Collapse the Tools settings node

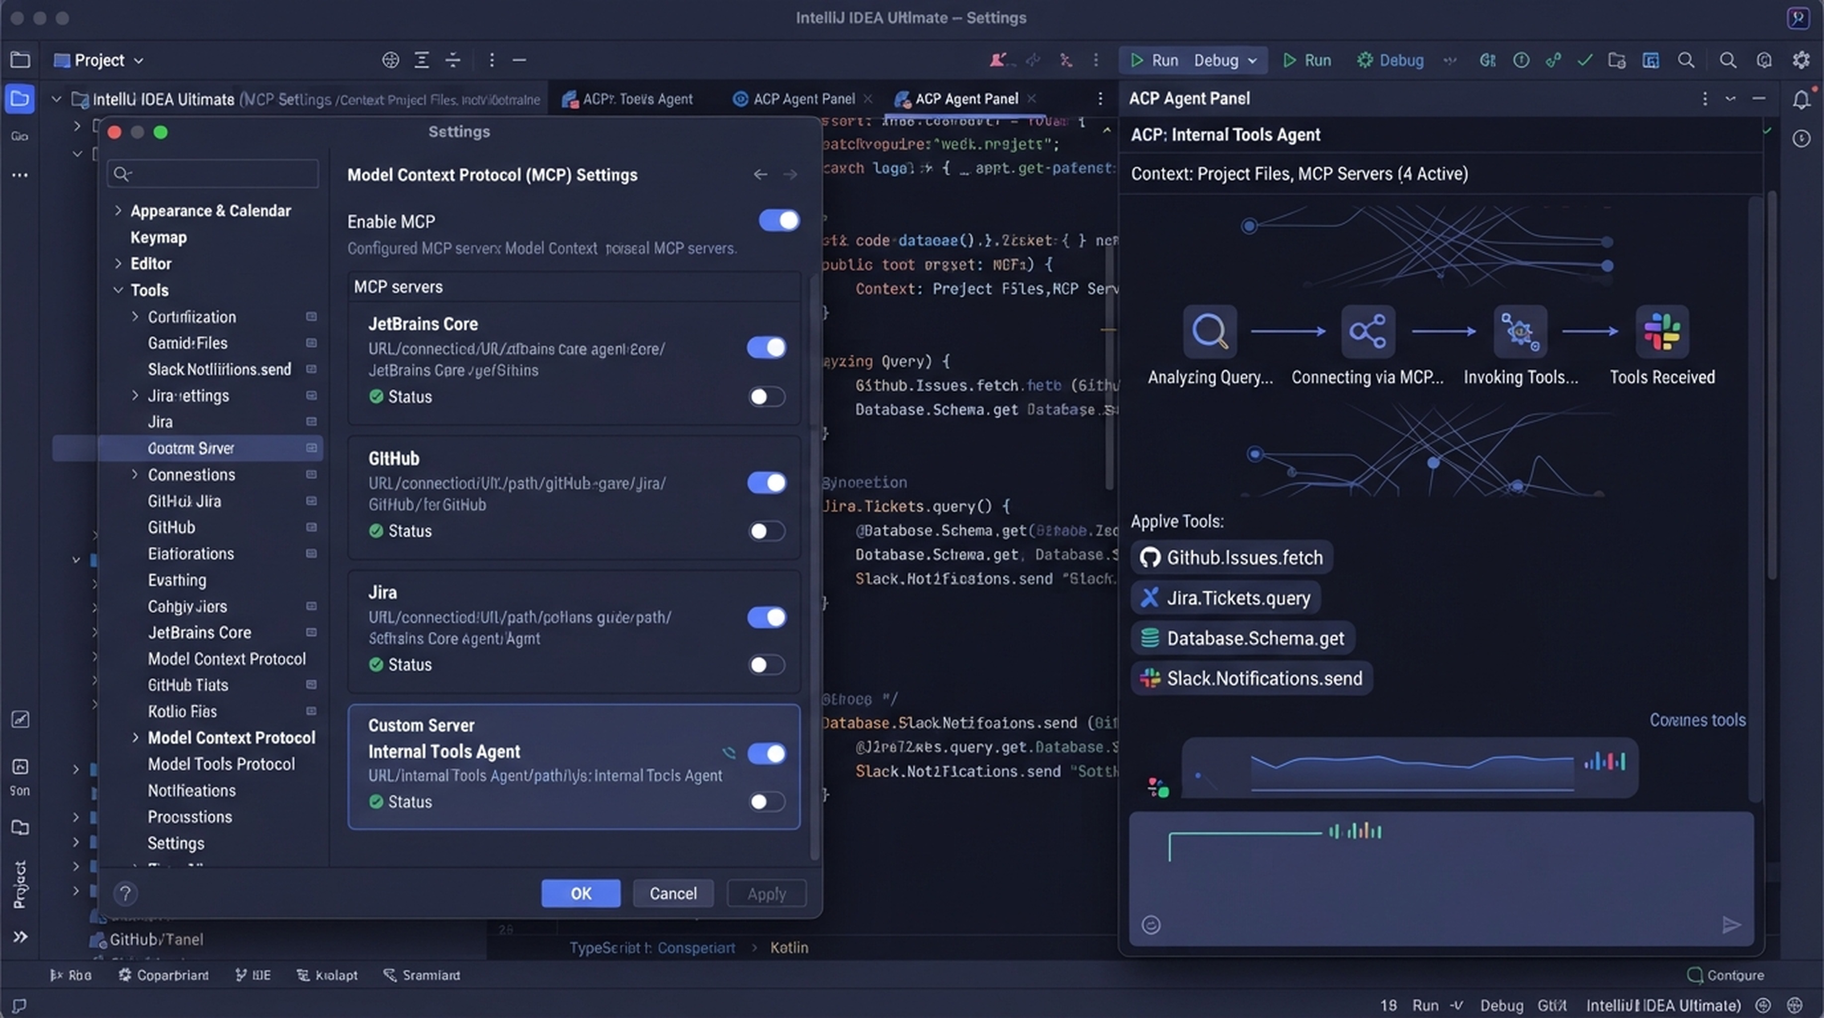[x=118, y=289]
